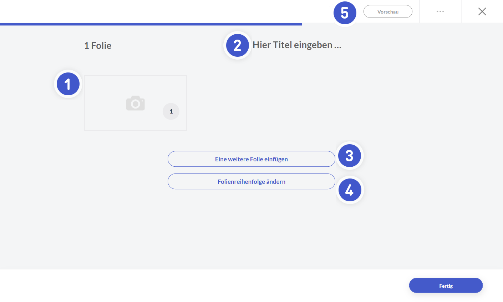Click the white footer bar left of Fertig
Screen dimensions: 503x302
(214, 286)
